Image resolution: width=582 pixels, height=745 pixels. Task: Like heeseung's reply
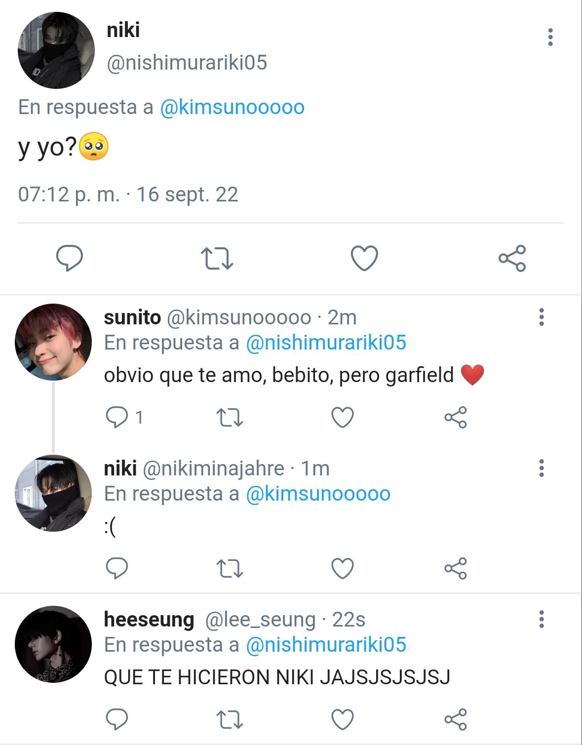click(x=343, y=719)
